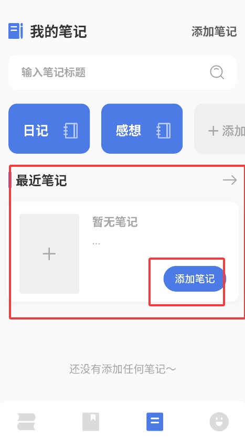245x438 pixels.
Task: Tap the plus icon in gray placeholder
Action: (x=49, y=254)
